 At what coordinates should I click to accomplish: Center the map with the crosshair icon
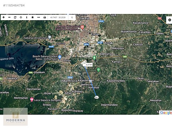(21, 17)
